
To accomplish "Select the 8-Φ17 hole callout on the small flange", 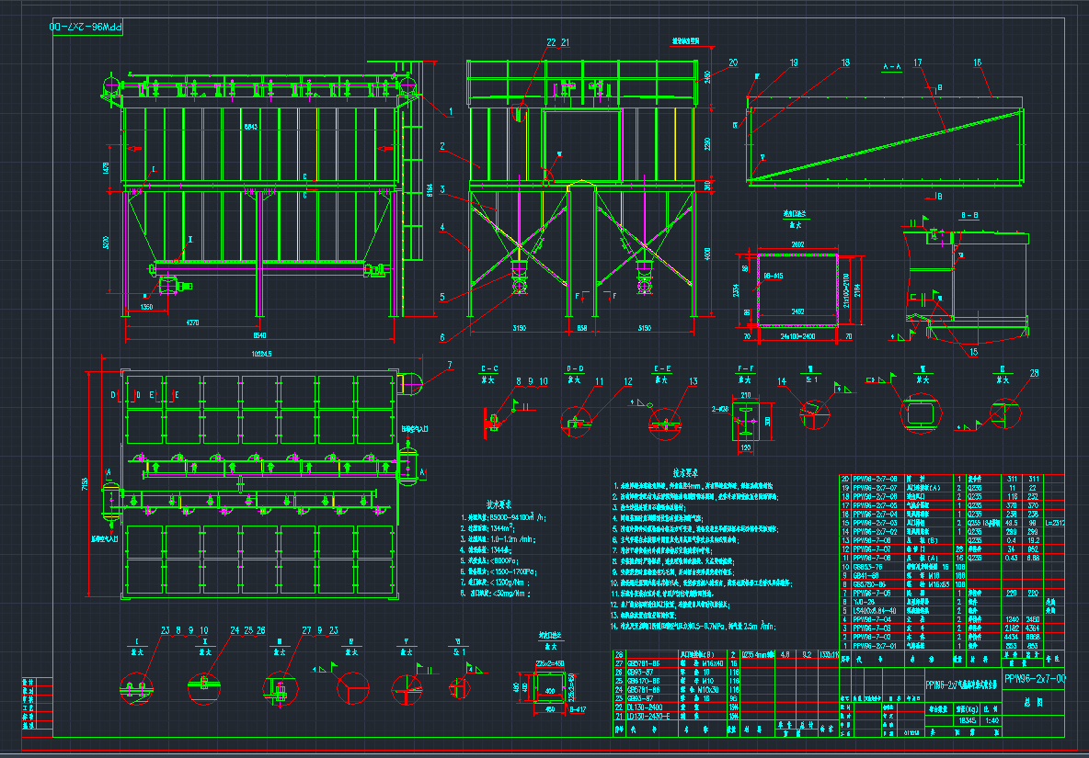I will pos(578,709).
